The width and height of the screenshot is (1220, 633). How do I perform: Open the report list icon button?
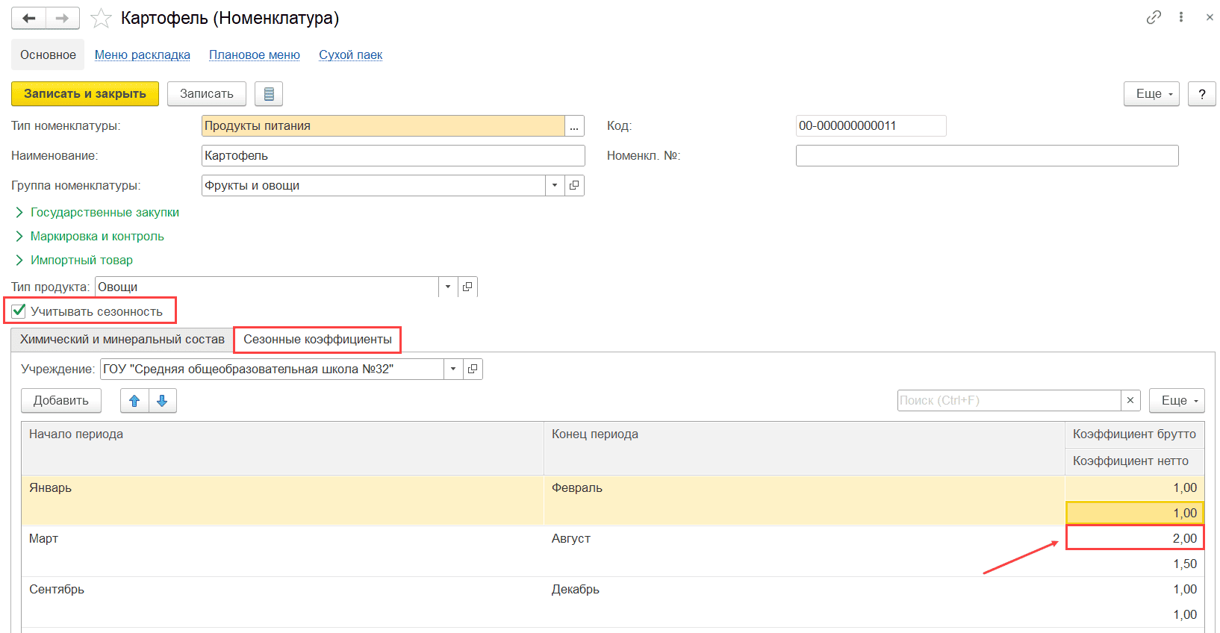pos(269,94)
